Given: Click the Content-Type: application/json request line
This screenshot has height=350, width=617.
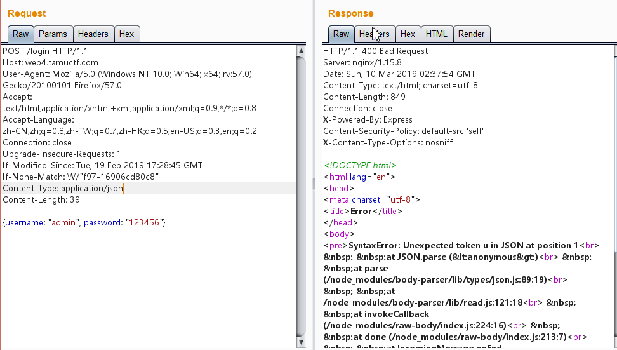Looking at the screenshot, I should 63,189.
